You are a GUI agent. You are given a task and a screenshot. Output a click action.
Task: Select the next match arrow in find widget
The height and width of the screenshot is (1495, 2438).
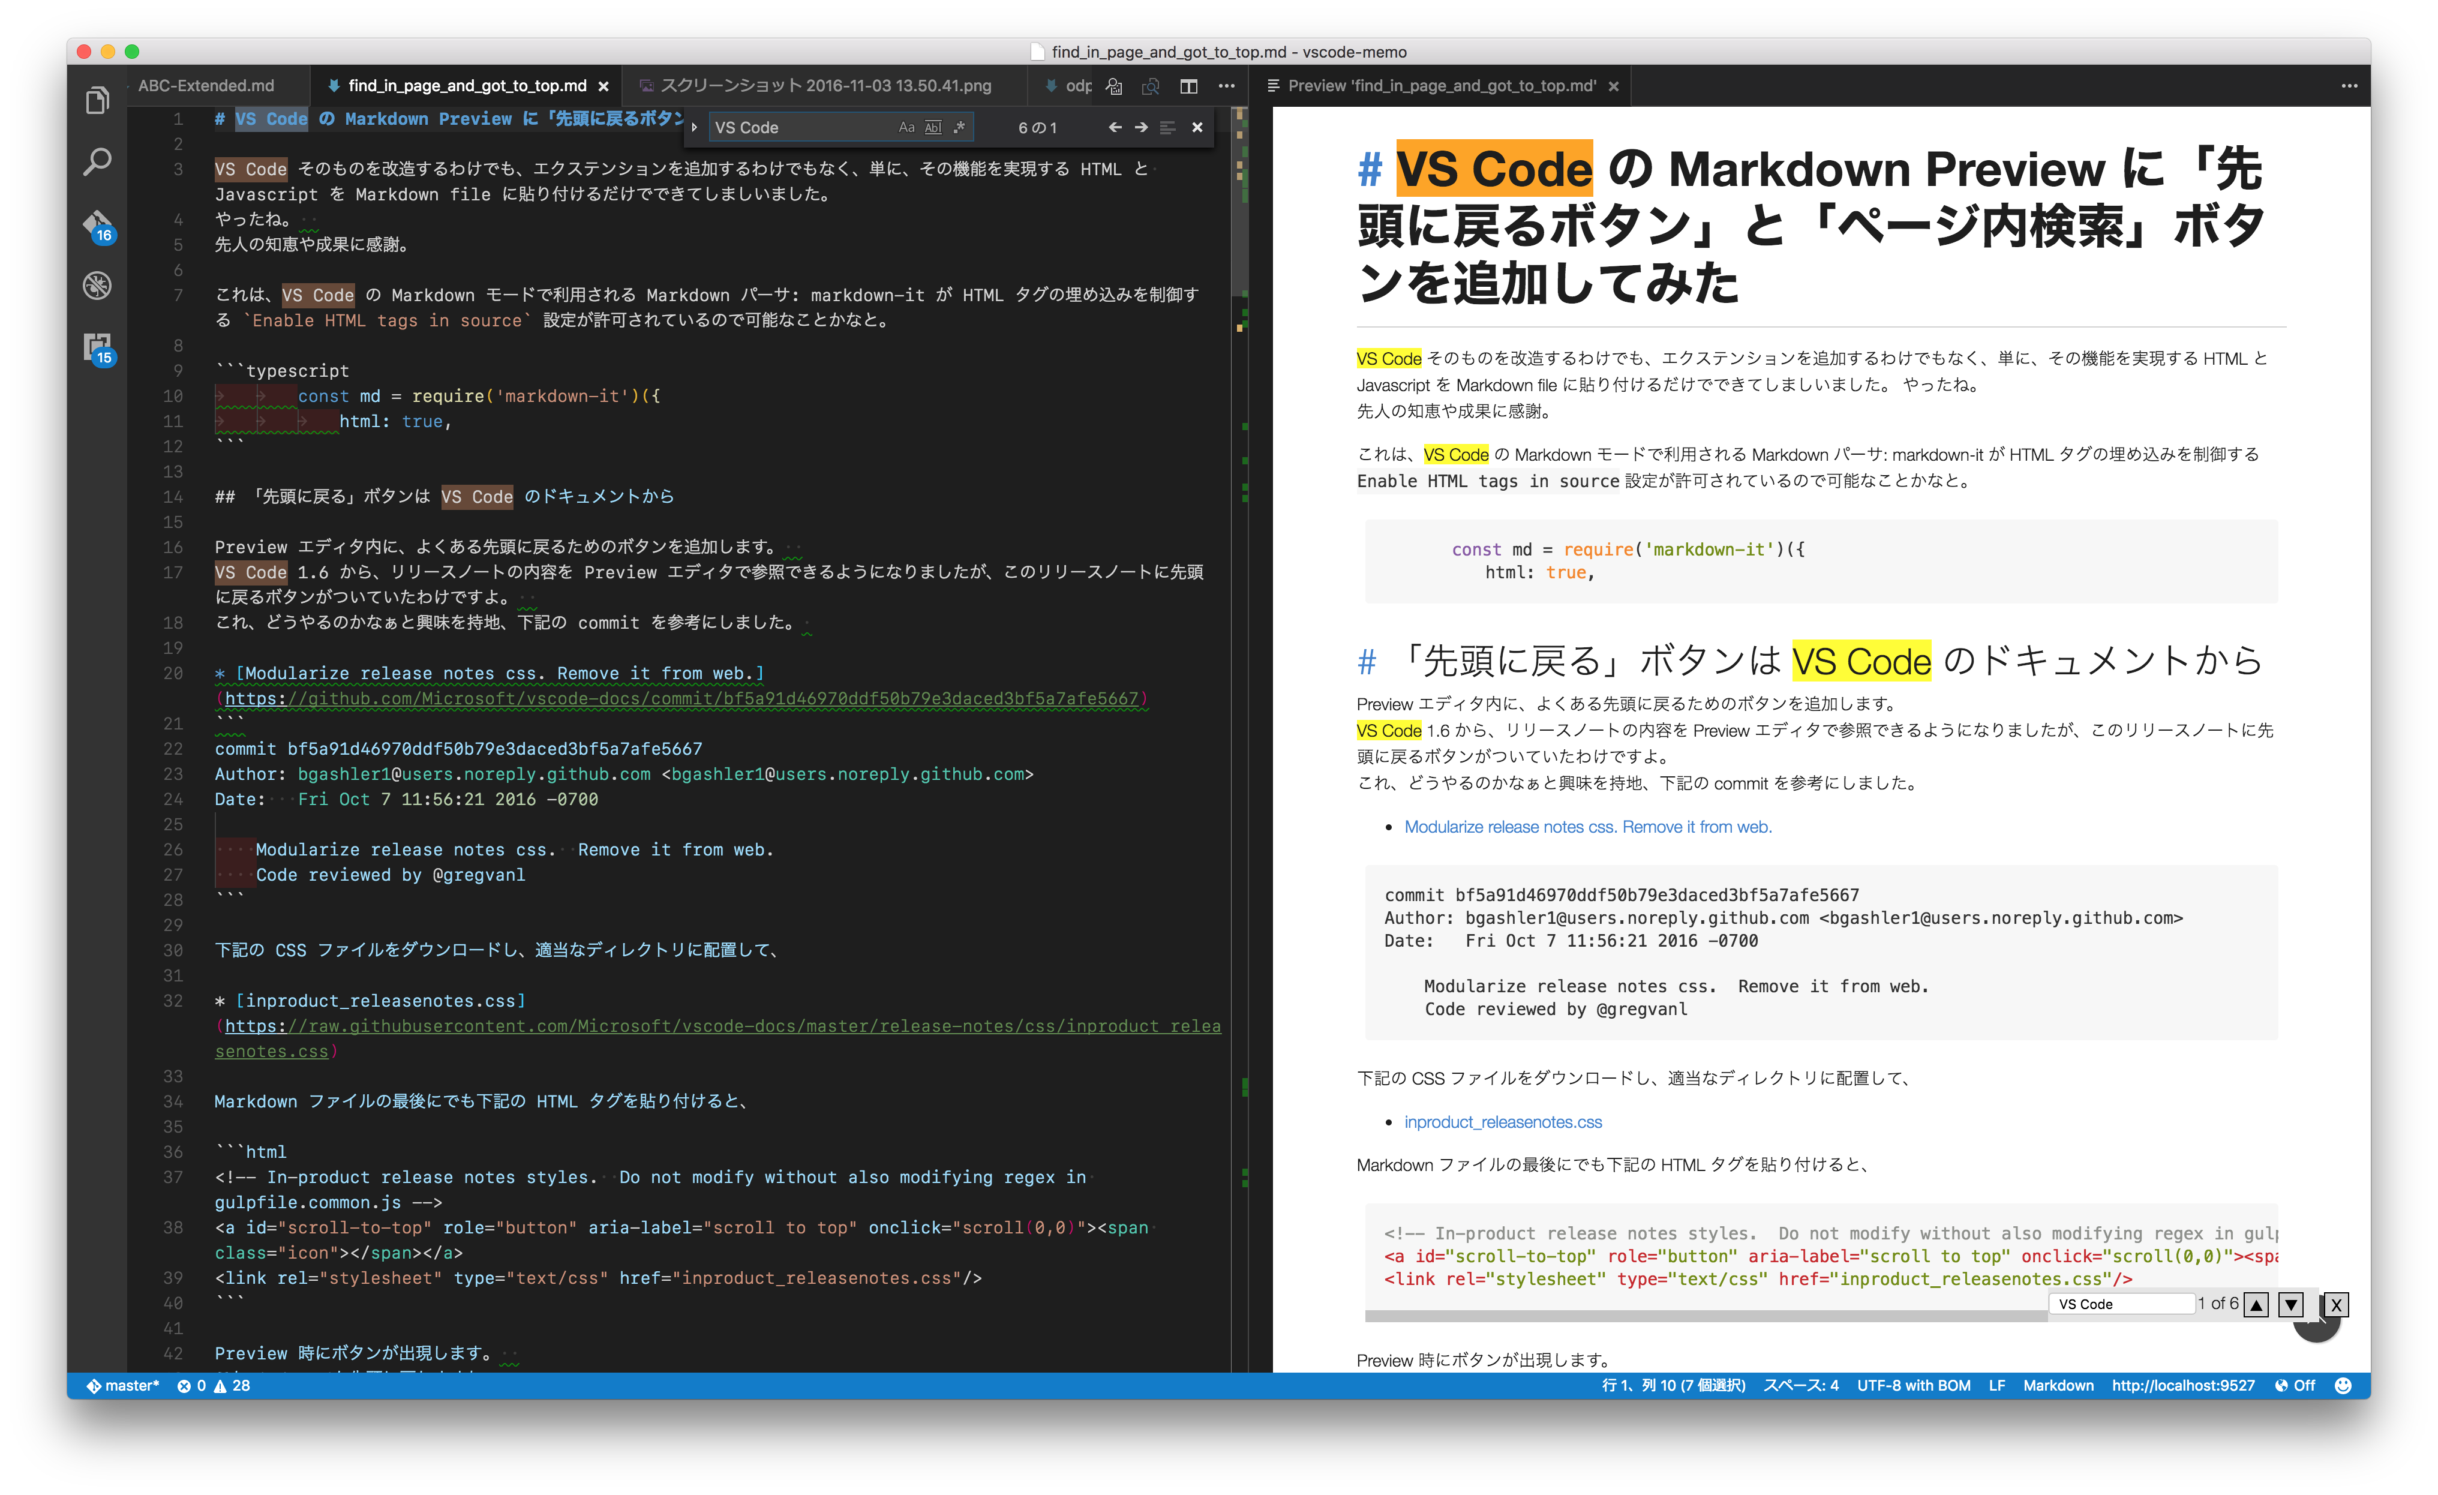pos(1142,127)
